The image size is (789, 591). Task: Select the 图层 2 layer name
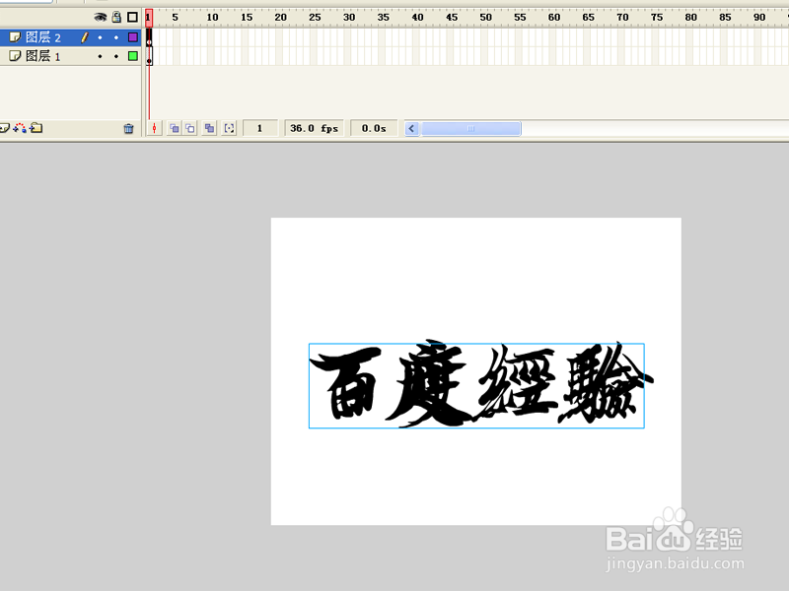42,37
